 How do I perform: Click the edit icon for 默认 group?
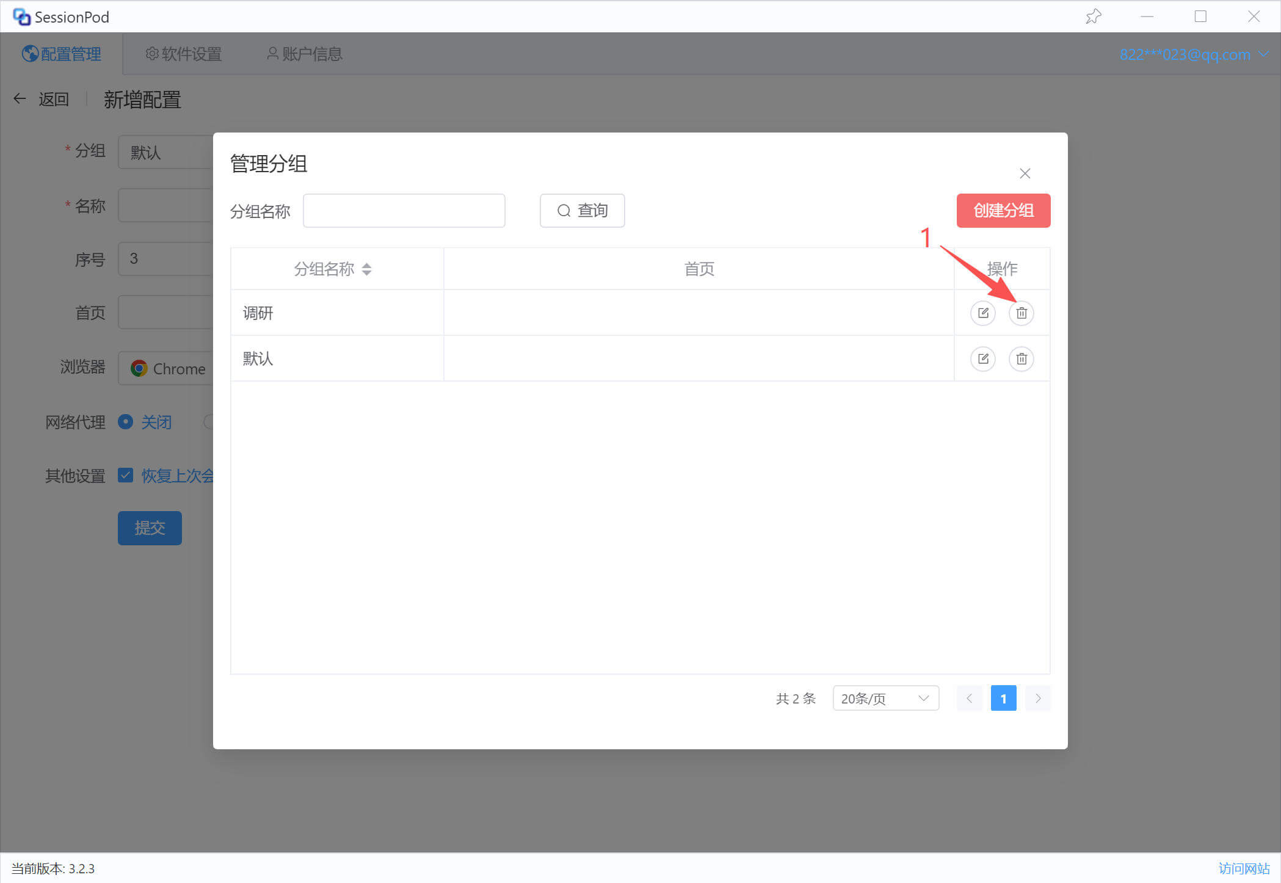[982, 359]
